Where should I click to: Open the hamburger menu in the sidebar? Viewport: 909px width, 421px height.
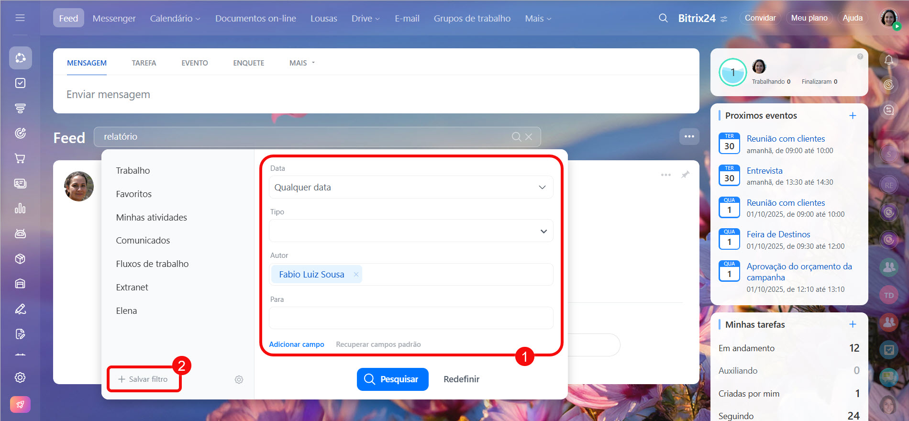[x=20, y=18]
